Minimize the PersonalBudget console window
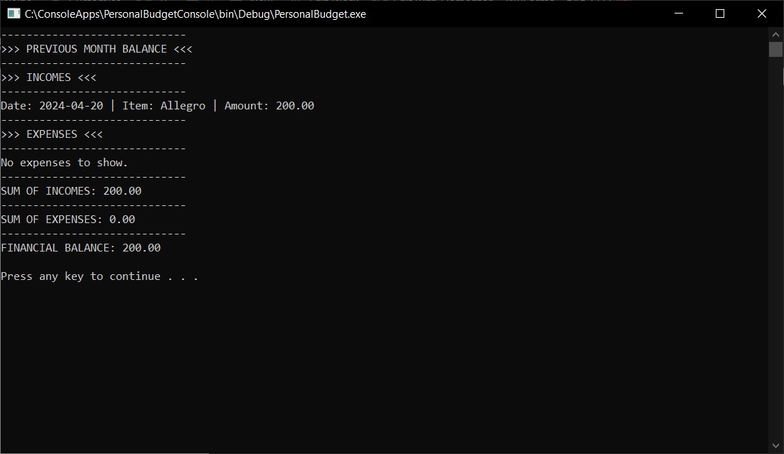Screen dimensions: 784x454 (x=687, y=13)
